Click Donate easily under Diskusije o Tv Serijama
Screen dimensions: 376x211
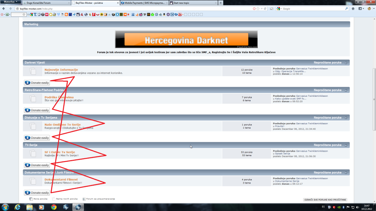click(x=37, y=138)
